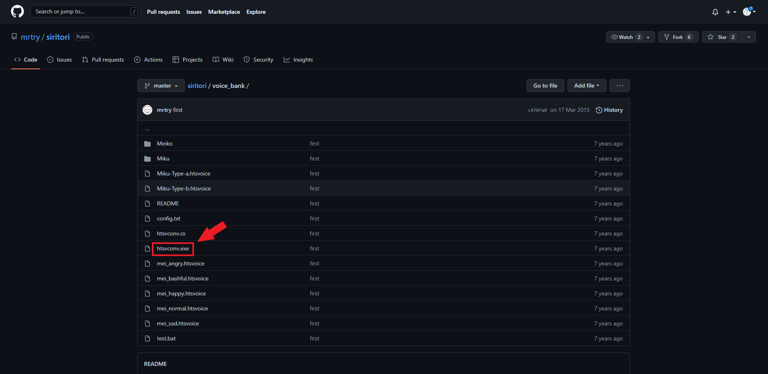Click file icon next to config.txt
The image size is (768, 374).
147,219
